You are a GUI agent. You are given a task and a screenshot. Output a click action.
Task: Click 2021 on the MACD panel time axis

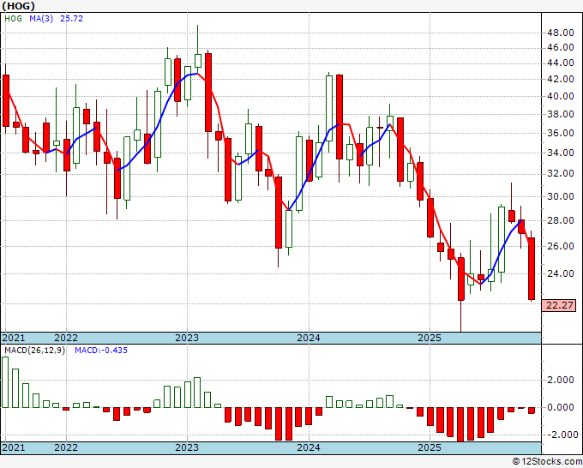point(14,447)
